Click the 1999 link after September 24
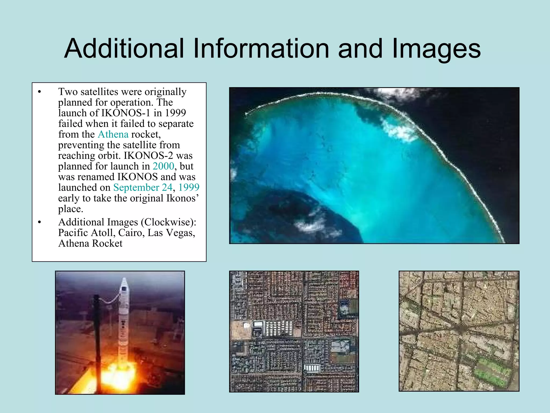The height and width of the screenshot is (413, 550). point(189,187)
